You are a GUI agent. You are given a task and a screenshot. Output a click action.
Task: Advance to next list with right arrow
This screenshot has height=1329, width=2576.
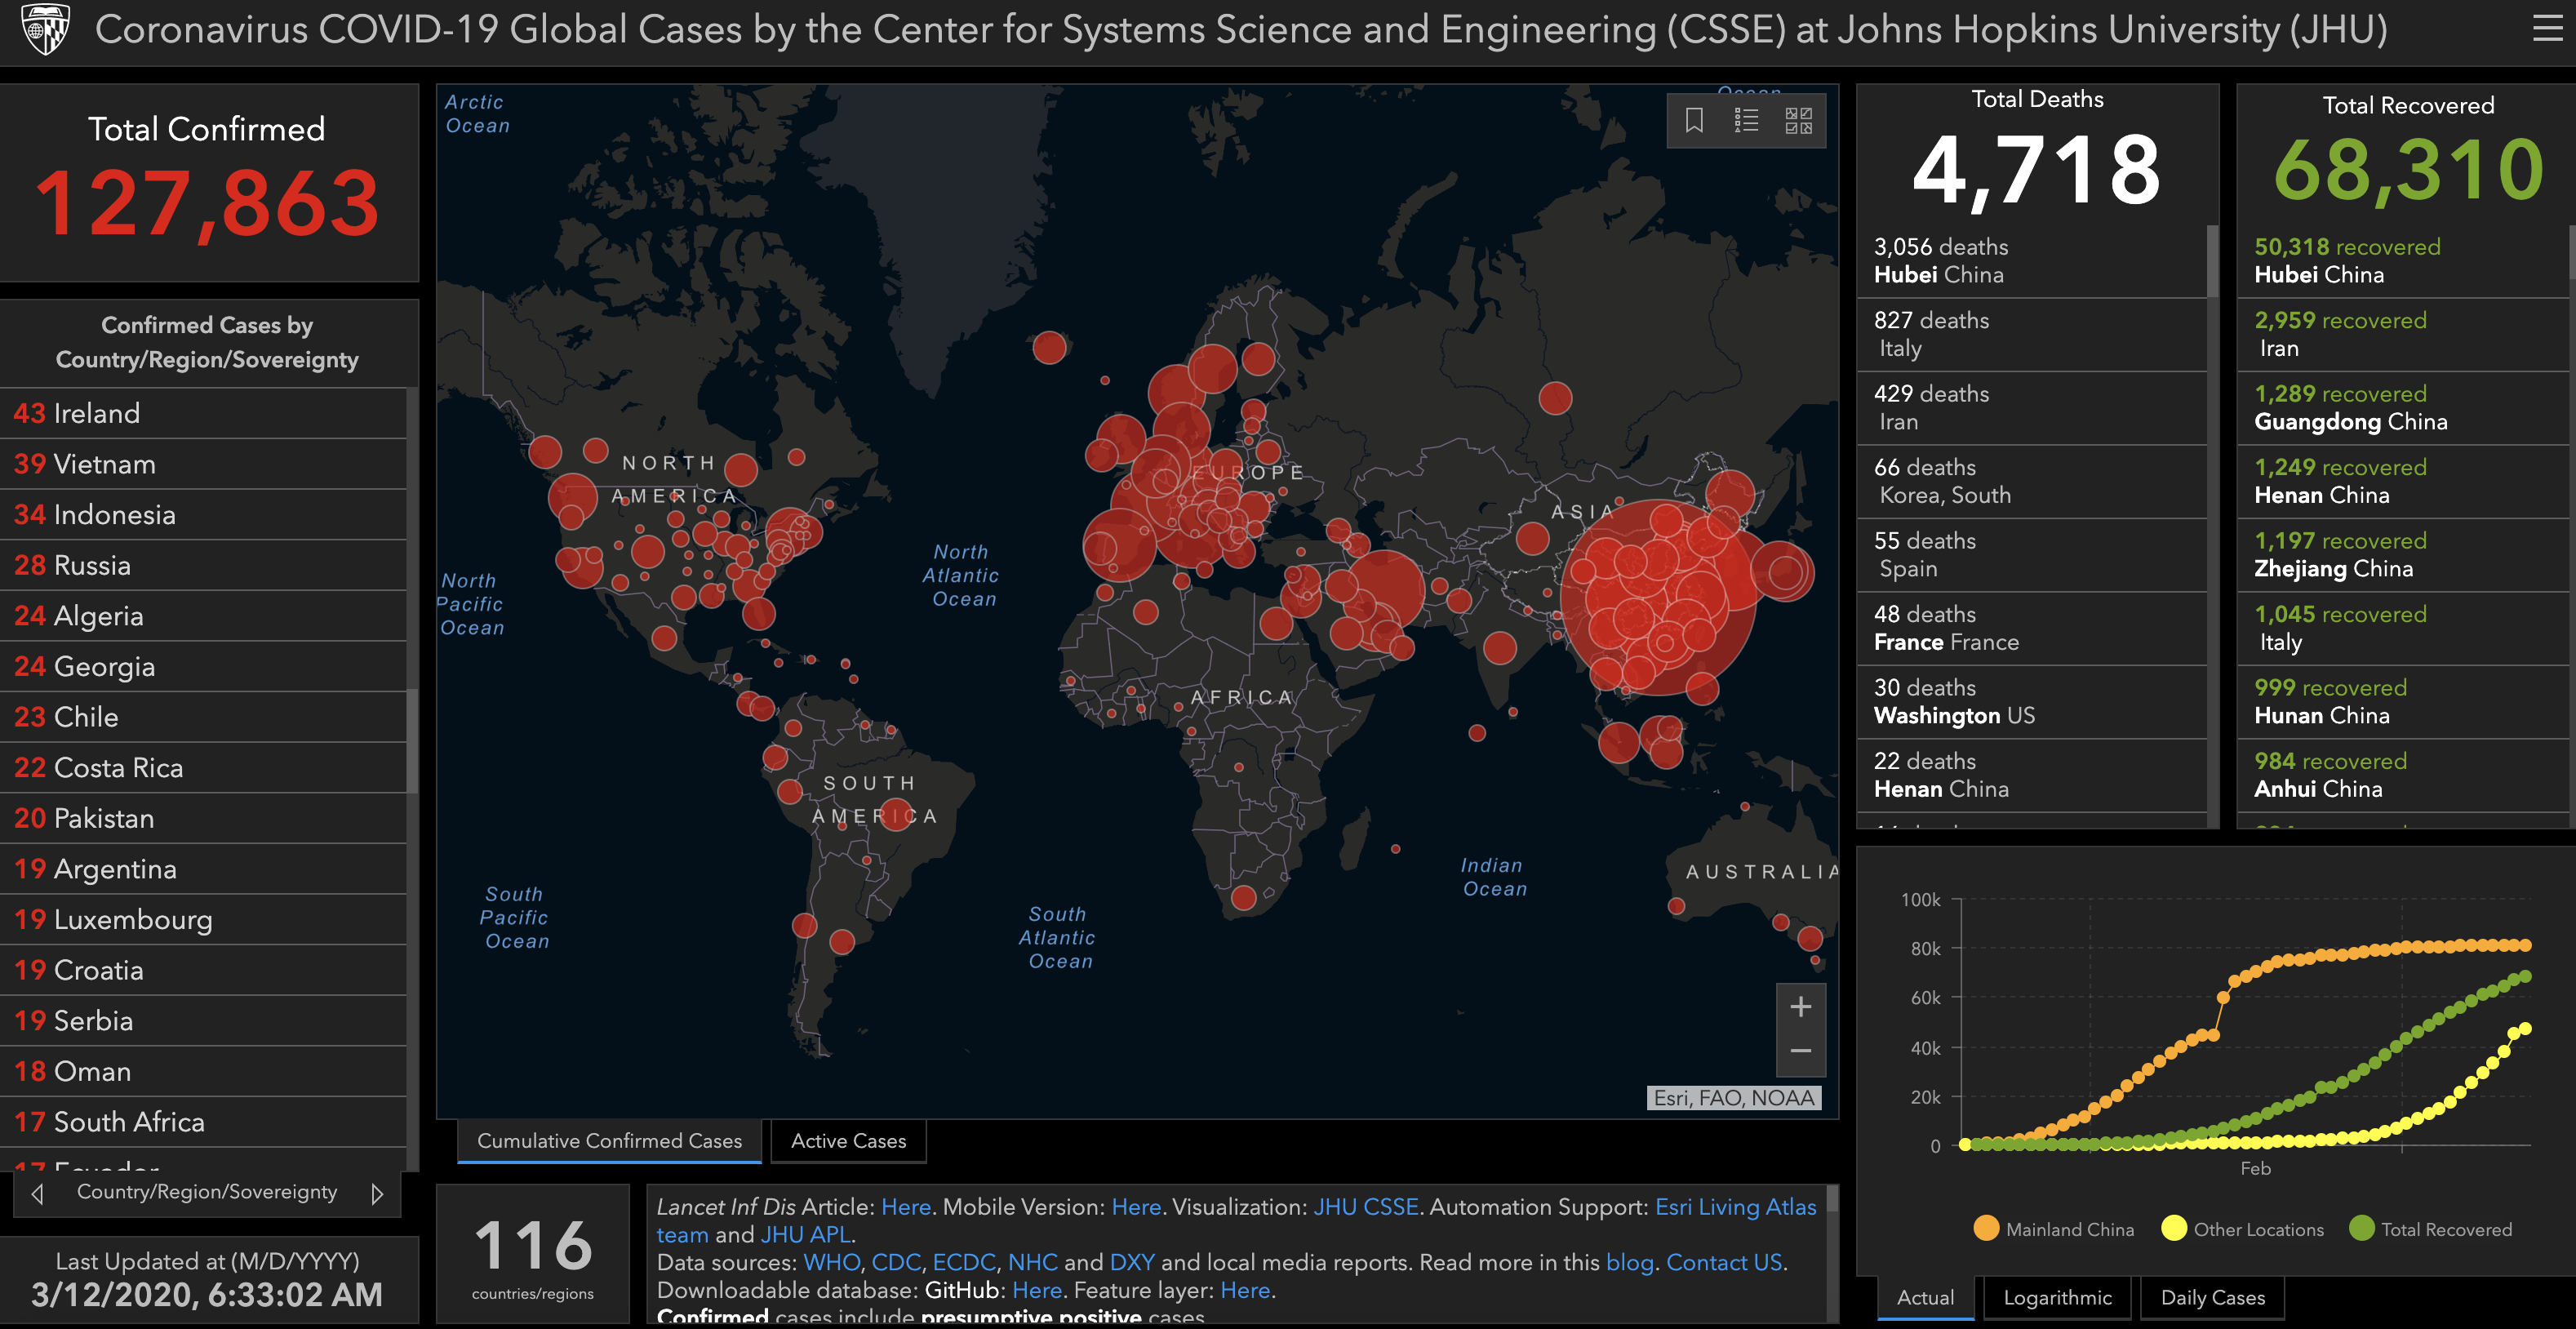tap(377, 1194)
